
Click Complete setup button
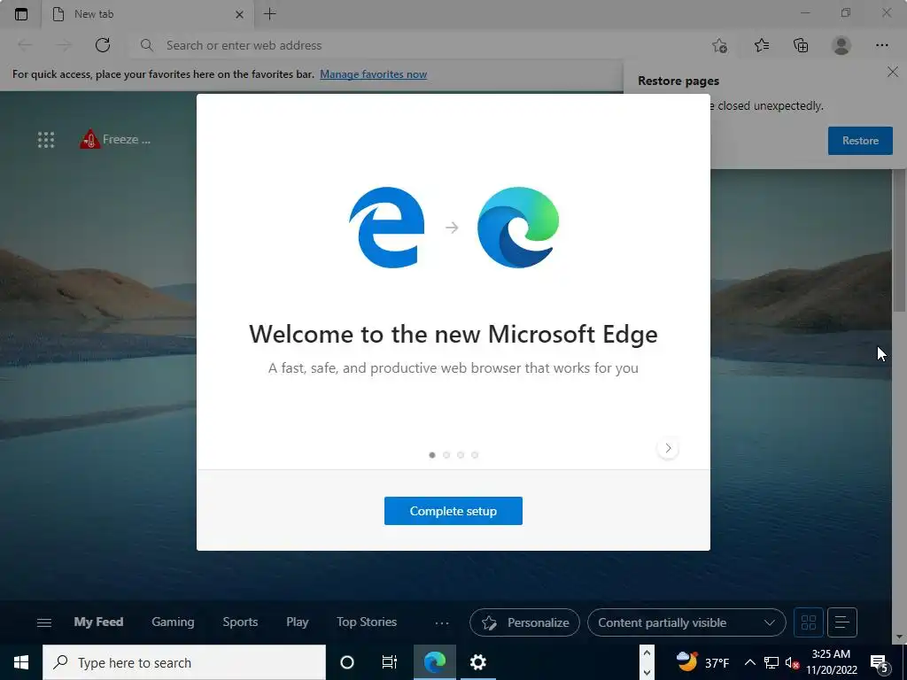click(453, 511)
